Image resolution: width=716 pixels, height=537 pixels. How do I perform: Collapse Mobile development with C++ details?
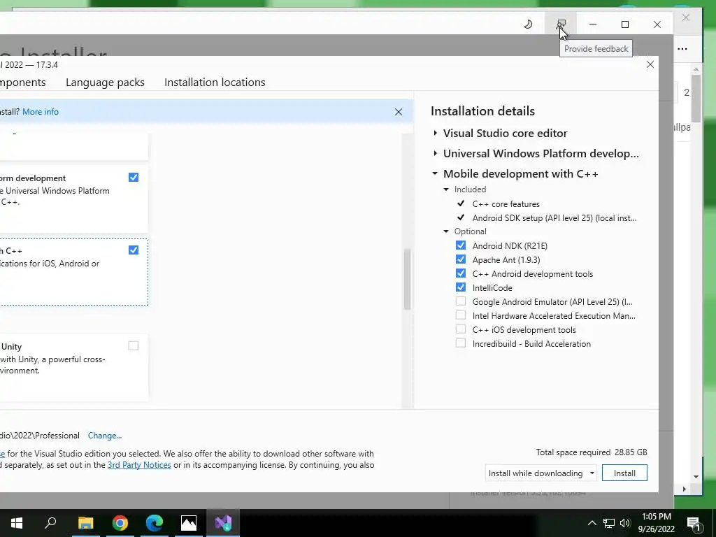click(x=435, y=173)
